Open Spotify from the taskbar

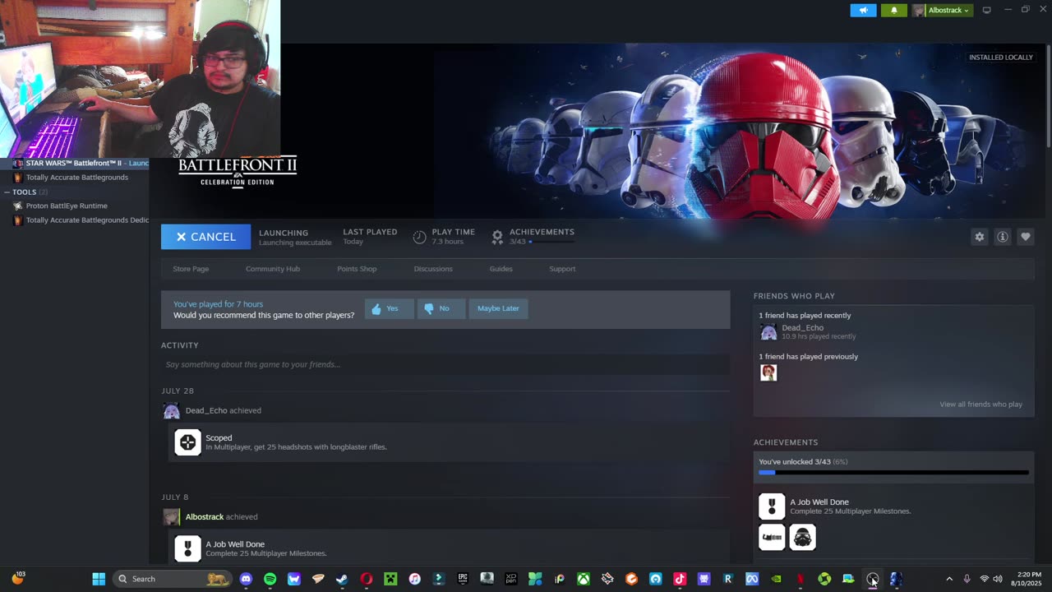click(x=270, y=579)
